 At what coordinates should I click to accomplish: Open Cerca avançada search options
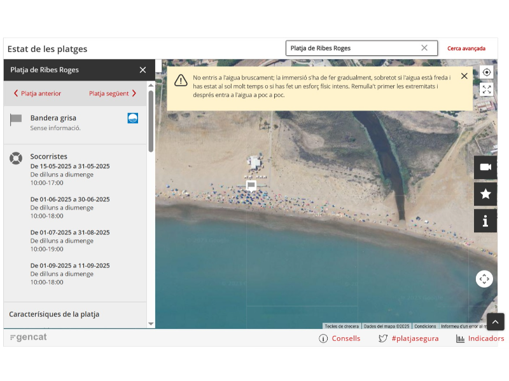click(x=466, y=48)
